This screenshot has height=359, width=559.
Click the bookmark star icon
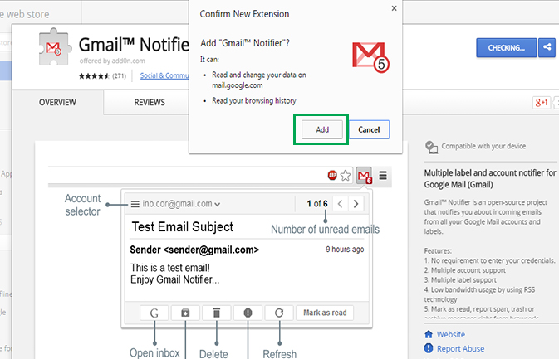click(345, 176)
